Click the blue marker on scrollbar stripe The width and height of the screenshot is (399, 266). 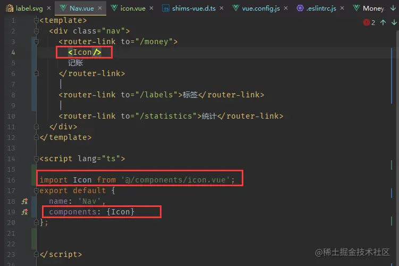[392, 75]
